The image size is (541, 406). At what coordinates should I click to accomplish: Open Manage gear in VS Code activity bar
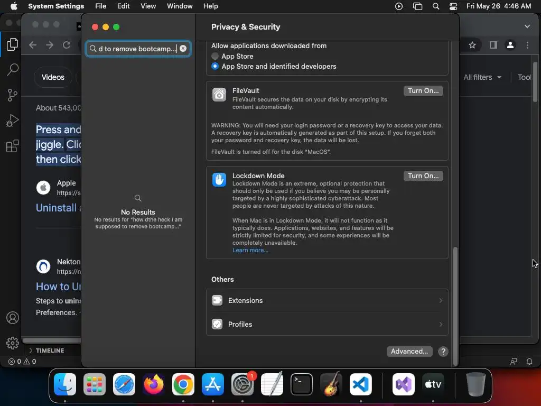click(13, 343)
